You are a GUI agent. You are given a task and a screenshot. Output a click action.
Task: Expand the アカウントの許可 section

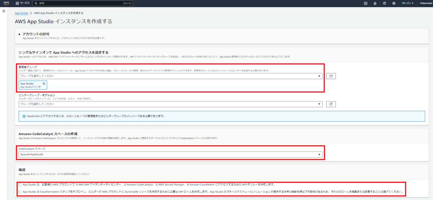point(19,34)
